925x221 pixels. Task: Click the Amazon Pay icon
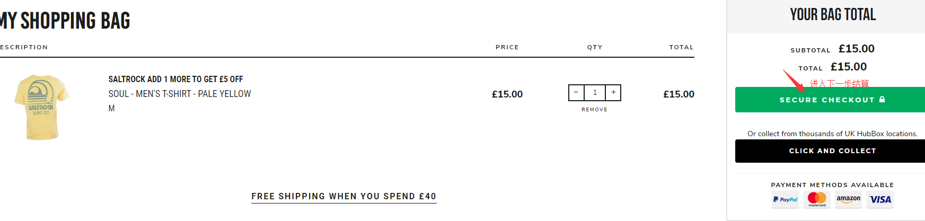(x=849, y=199)
